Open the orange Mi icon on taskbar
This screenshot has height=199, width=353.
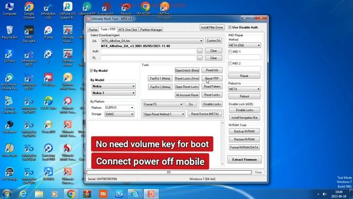pos(103,194)
